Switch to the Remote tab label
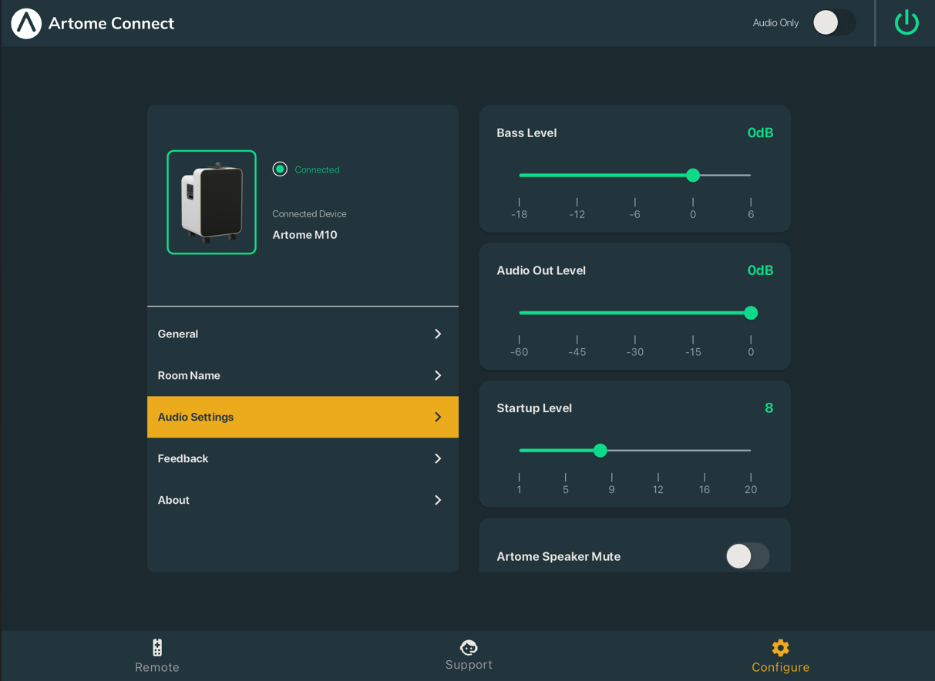Image resolution: width=935 pixels, height=681 pixels. [x=157, y=667]
